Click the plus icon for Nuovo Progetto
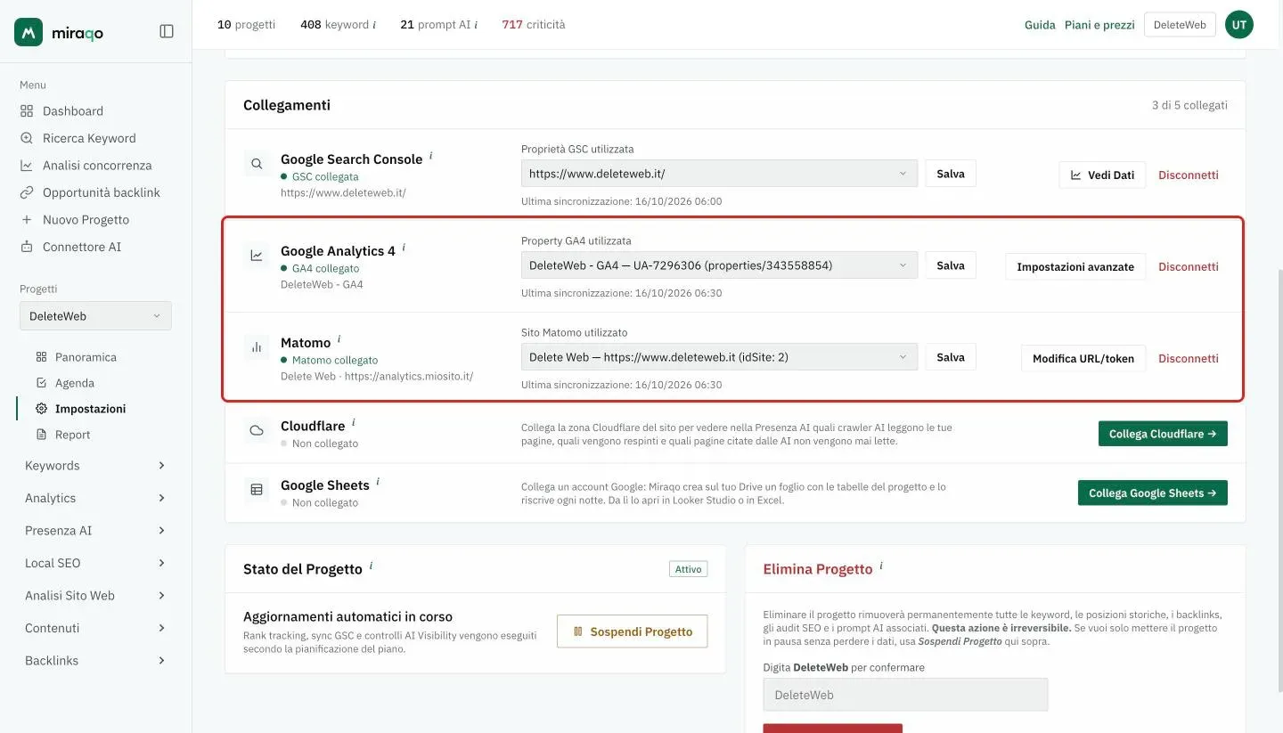The image size is (1283, 733). pos(27,219)
